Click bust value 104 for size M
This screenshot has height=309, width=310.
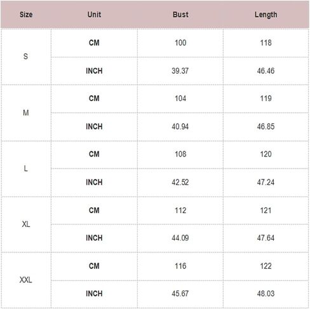(180, 99)
